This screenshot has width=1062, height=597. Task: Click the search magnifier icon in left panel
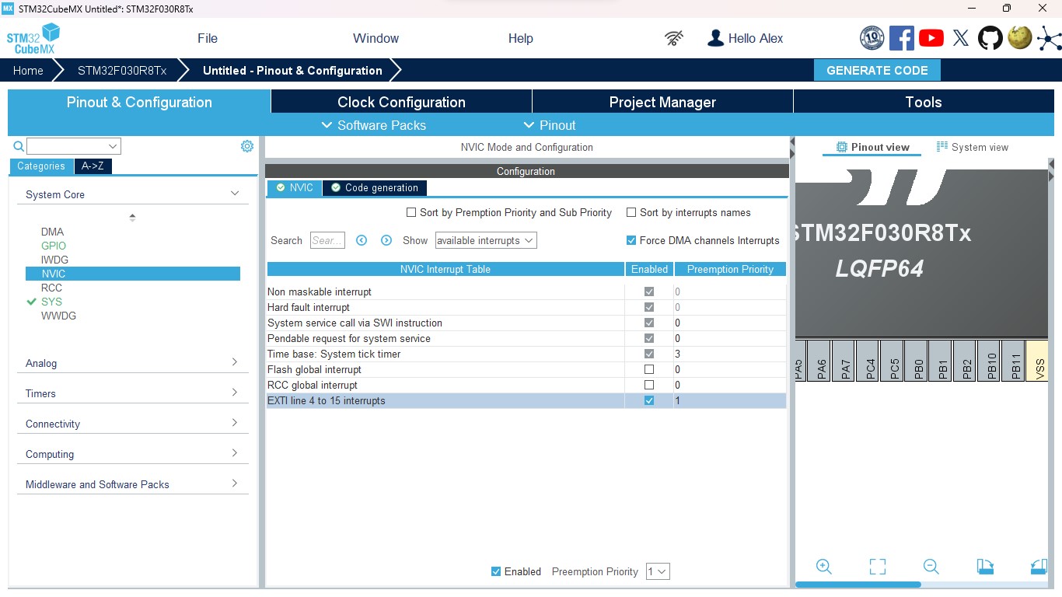[x=19, y=146]
